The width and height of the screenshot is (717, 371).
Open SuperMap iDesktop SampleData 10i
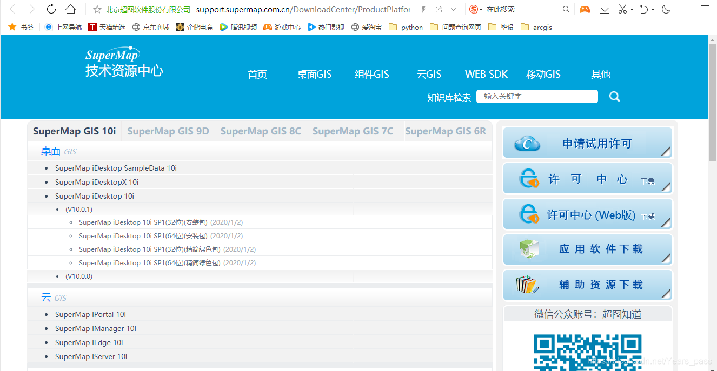116,168
